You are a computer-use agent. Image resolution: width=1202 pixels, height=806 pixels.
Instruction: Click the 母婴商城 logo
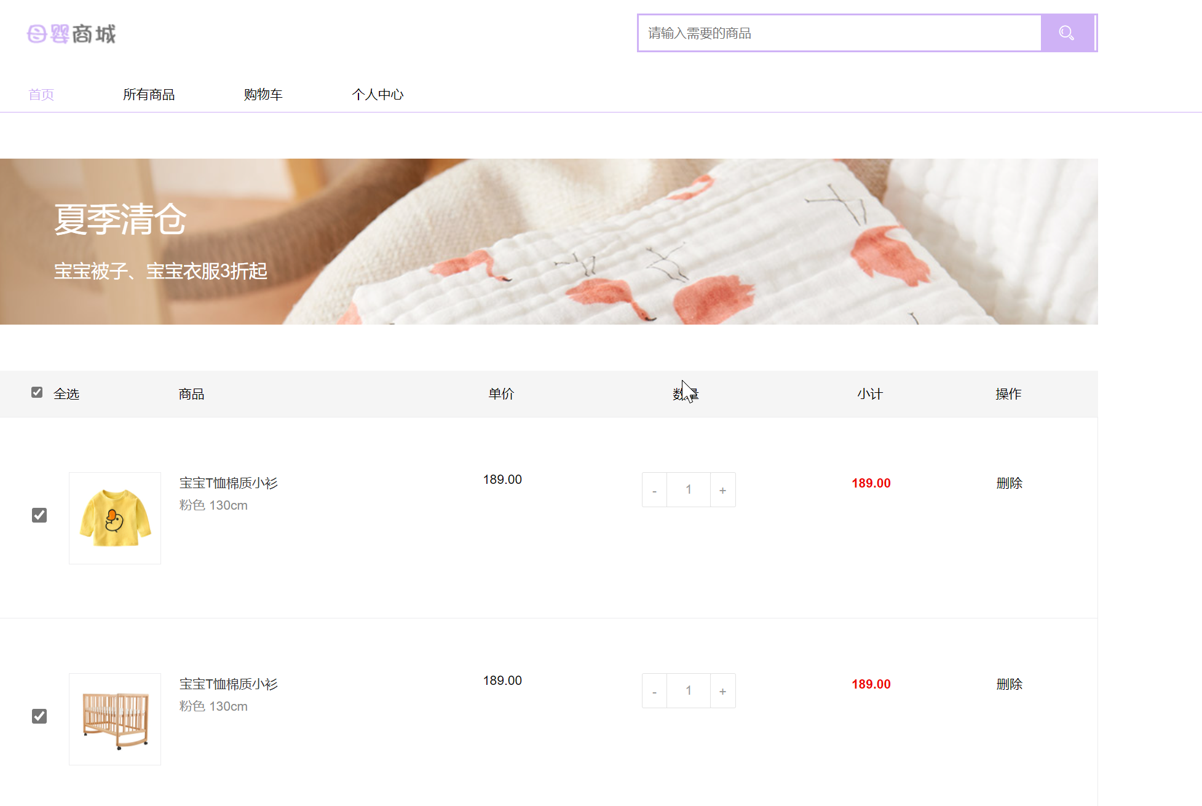[71, 34]
